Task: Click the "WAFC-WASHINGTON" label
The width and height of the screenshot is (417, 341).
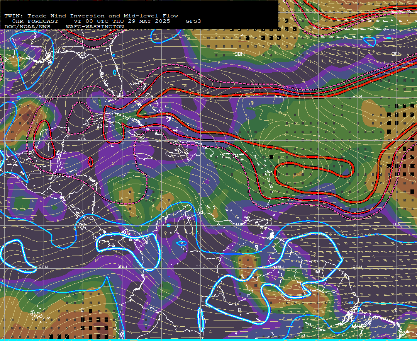Action: [x=95, y=27]
